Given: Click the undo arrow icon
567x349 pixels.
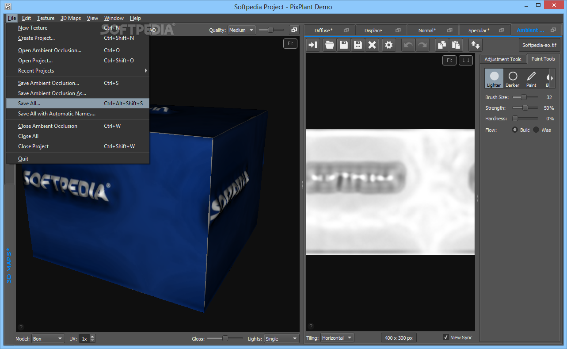Looking at the screenshot, I should 408,45.
